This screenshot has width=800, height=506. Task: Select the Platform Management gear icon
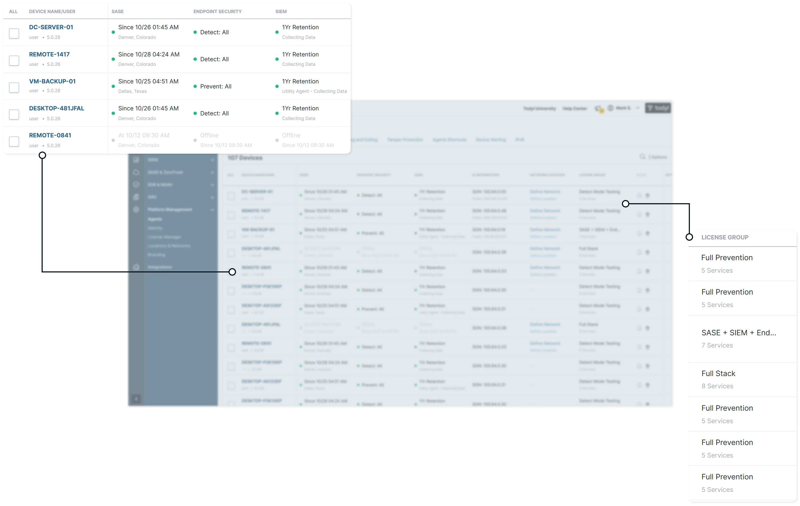pyautogui.click(x=136, y=209)
